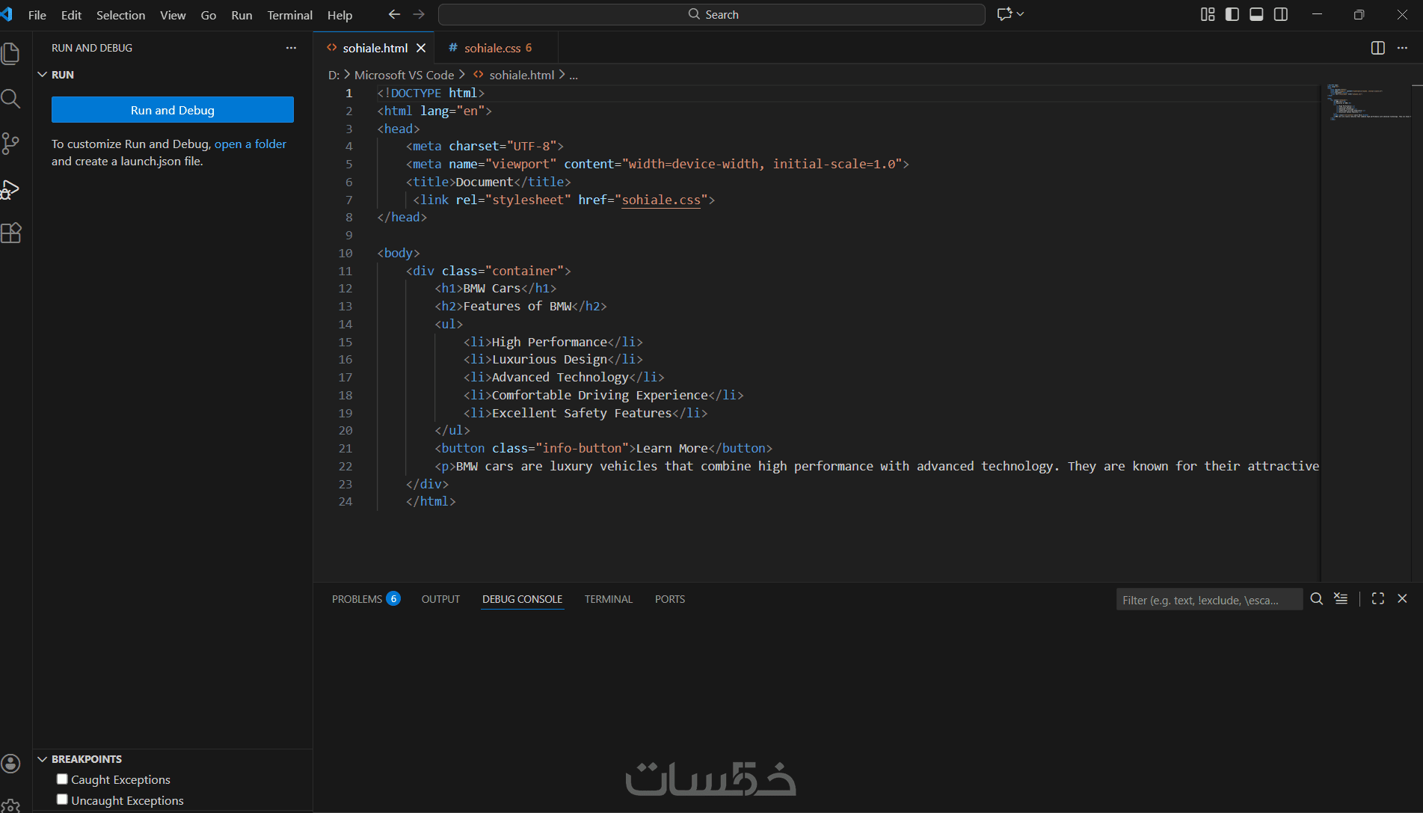The width and height of the screenshot is (1423, 813).
Task: Open the Explorer view in activity bar
Action: click(10, 54)
